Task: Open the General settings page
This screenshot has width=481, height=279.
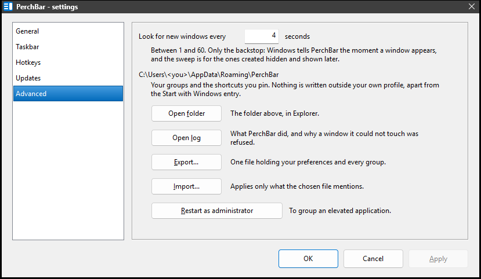Action: 68,31
